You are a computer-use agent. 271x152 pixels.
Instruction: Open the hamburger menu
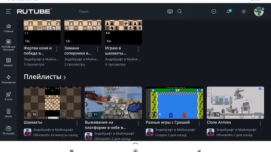[8, 11]
